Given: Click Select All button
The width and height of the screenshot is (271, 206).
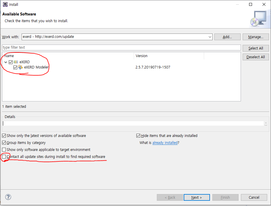Looking at the screenshot, I should pos(256,48).
